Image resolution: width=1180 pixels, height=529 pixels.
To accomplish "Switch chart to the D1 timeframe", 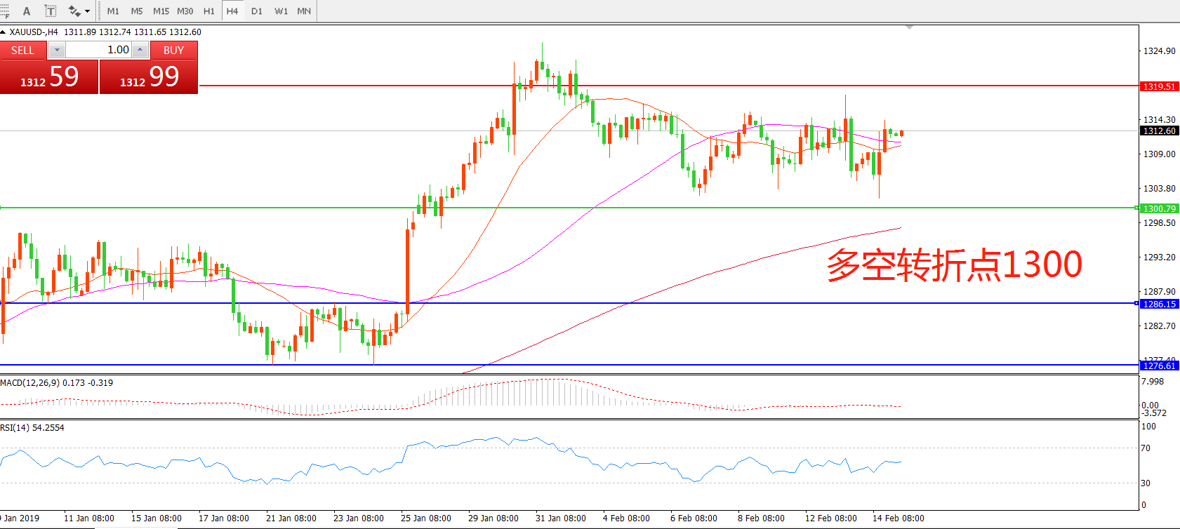I will (x=256, y=11).
